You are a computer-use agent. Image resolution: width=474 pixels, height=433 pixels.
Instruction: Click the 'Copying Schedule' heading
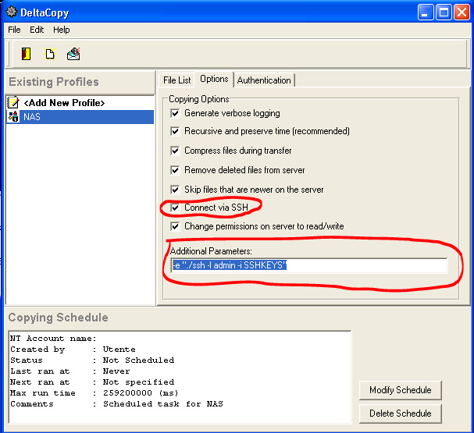click(x=58, y=318)
